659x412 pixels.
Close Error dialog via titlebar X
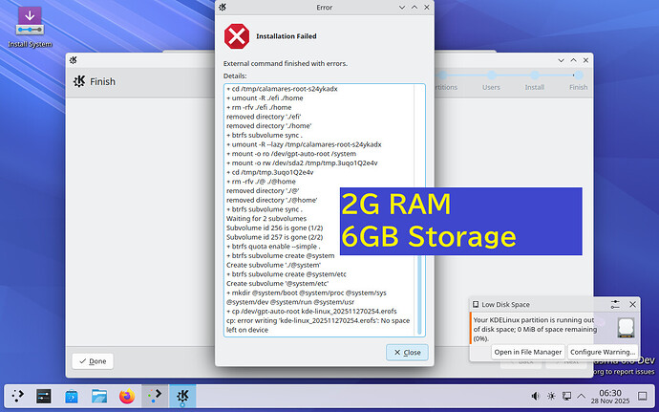click(x=427, y=7)
